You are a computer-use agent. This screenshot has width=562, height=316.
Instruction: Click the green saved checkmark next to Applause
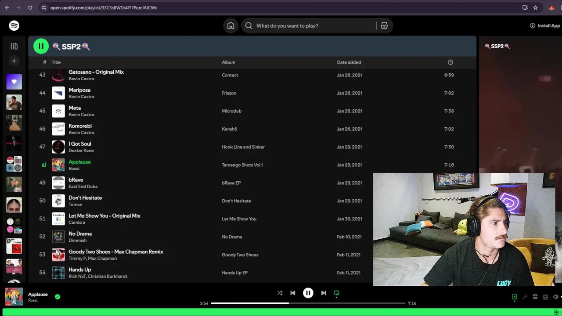coord(58,297)
